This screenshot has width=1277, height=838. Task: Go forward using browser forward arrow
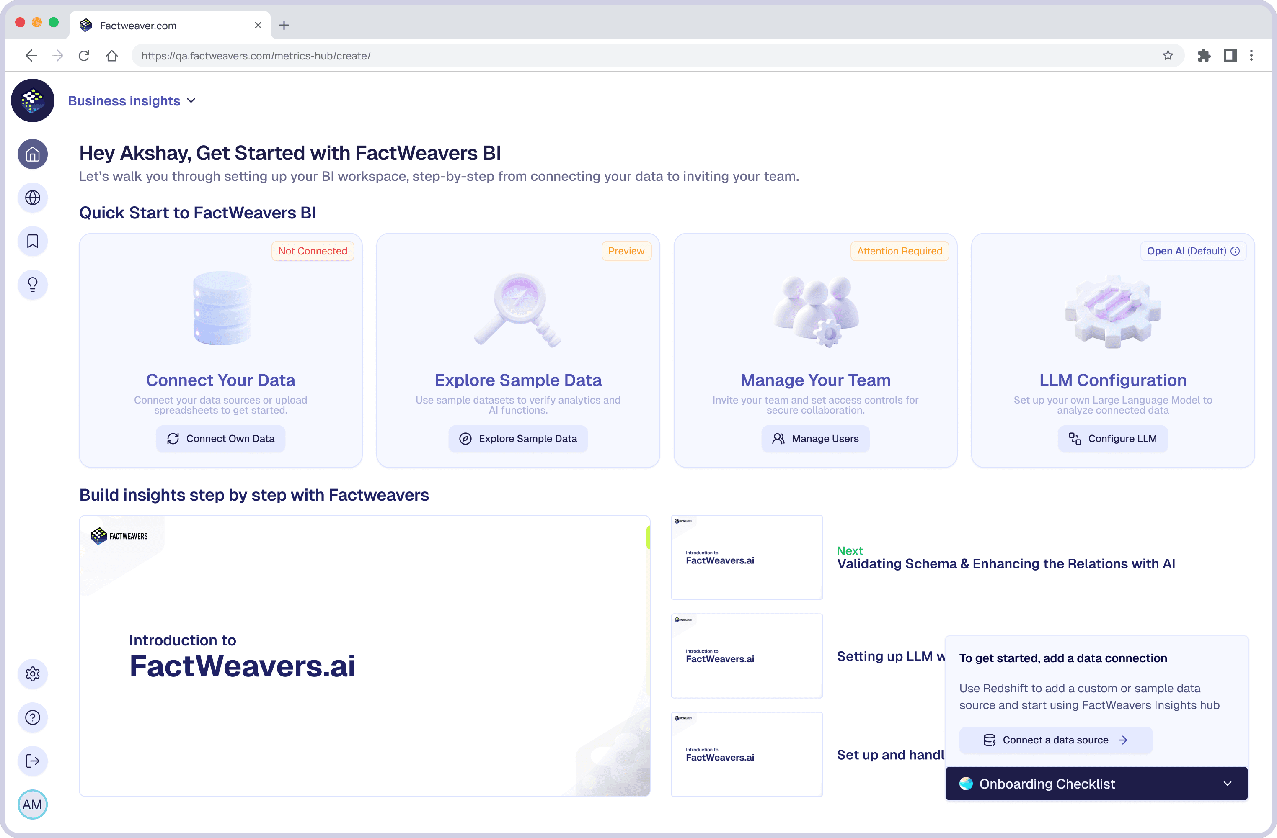pos(57,56)
